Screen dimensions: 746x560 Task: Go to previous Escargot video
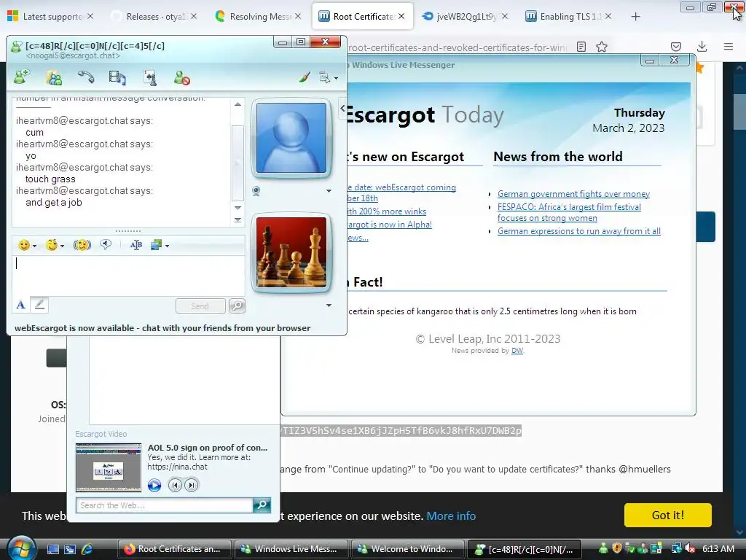[x=175, y=485]
